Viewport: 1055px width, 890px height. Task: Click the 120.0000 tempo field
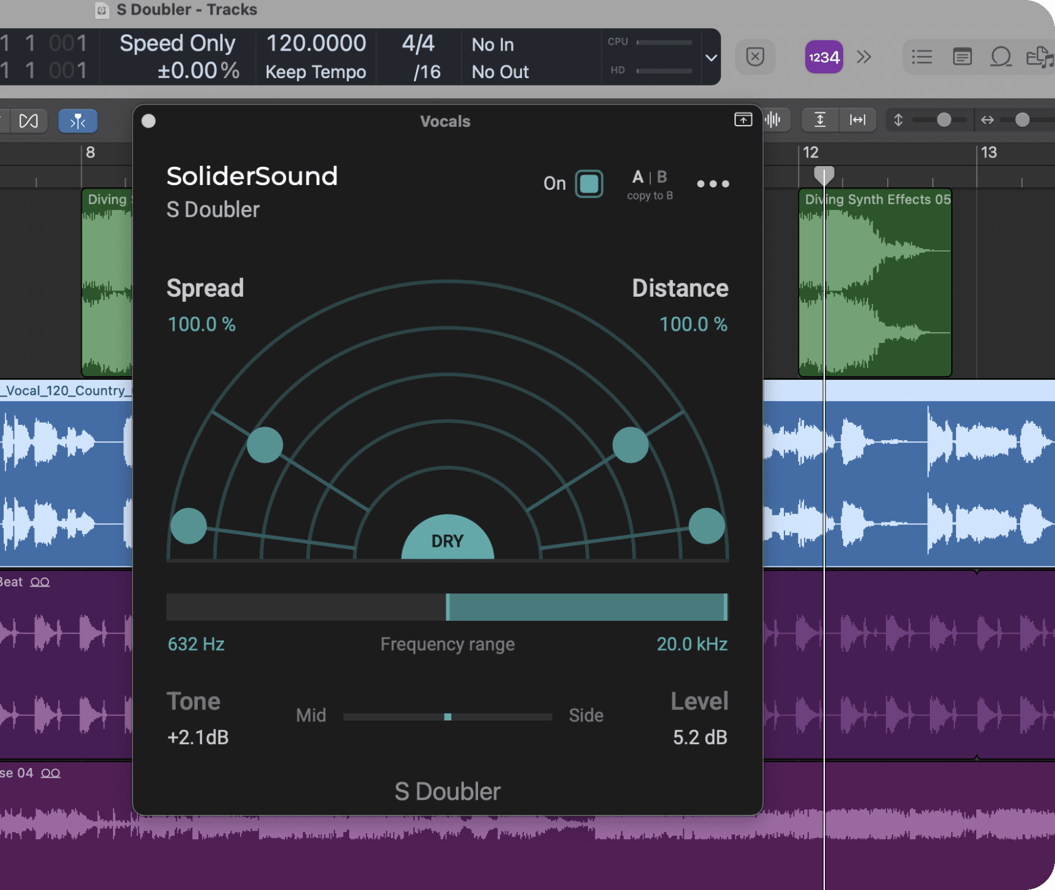click(316, 43)
